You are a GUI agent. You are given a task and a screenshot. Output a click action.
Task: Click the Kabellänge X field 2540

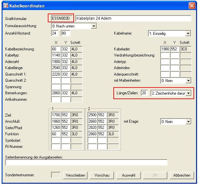click(56, 68)
